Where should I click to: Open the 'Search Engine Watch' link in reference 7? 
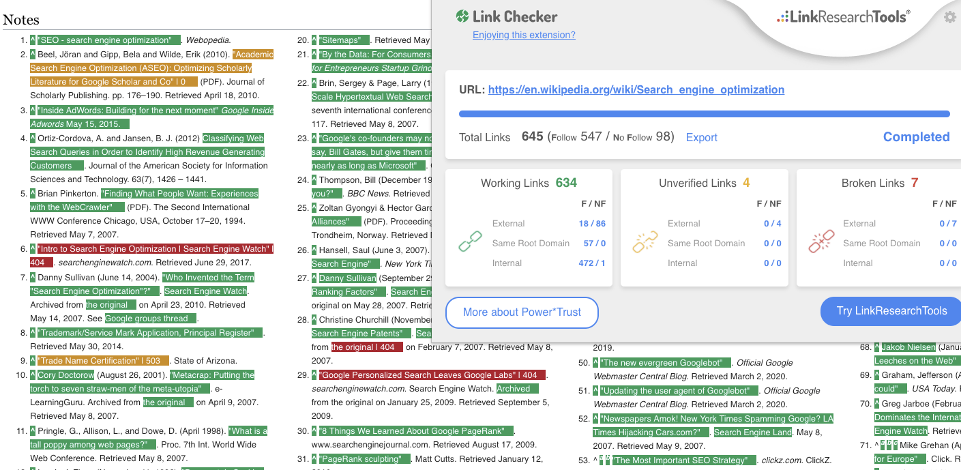pos(205,291)
